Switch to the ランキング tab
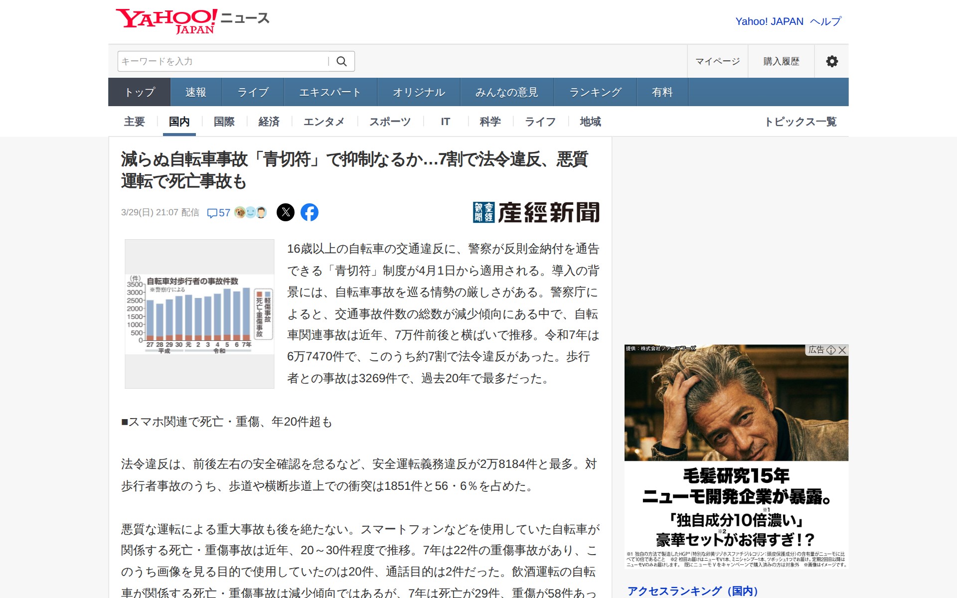The width and height of the screenshot is (957, 598). [x=595, y=92]
